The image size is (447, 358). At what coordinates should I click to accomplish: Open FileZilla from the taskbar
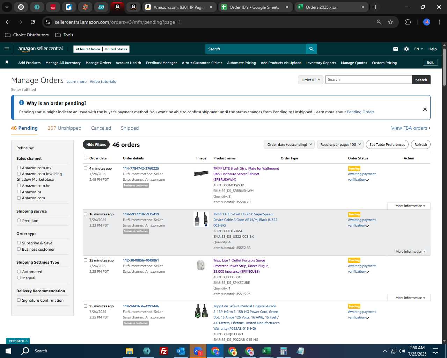pos(163,351)
